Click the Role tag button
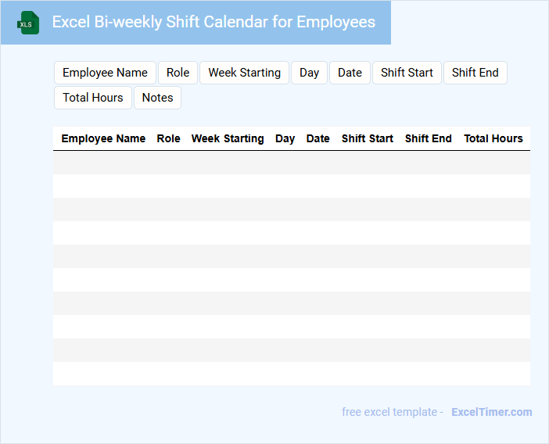This screenshot has width=549, height=444. [x=178, y=73]
